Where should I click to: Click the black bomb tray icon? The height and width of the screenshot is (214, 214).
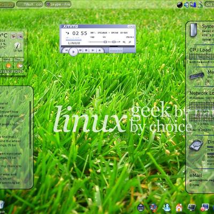(x=180, y=5)
